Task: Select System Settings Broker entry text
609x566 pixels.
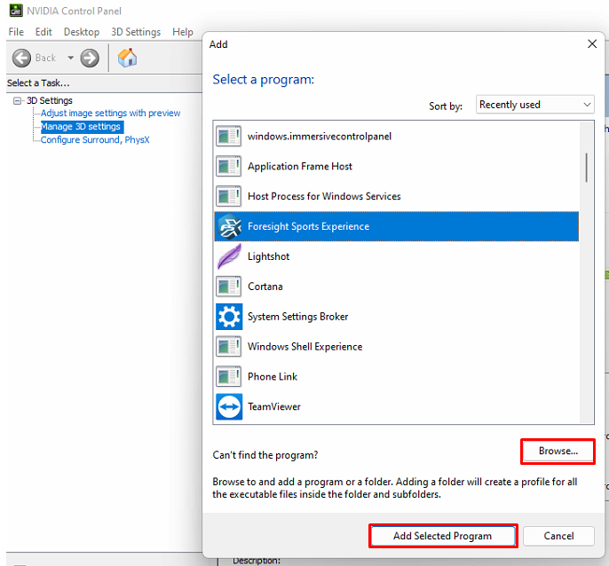Action: (x=297, y=317)
